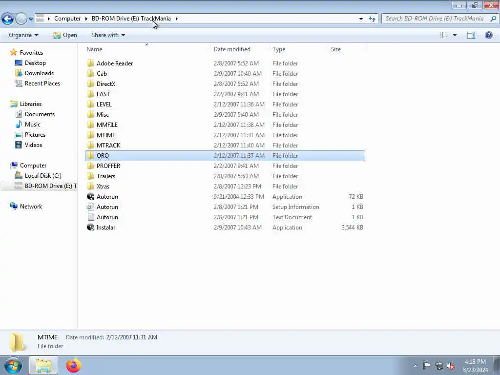This screenshot has width=500, height=375.
Task: Select the Misc folder icon
Action: tap(90, 114)
